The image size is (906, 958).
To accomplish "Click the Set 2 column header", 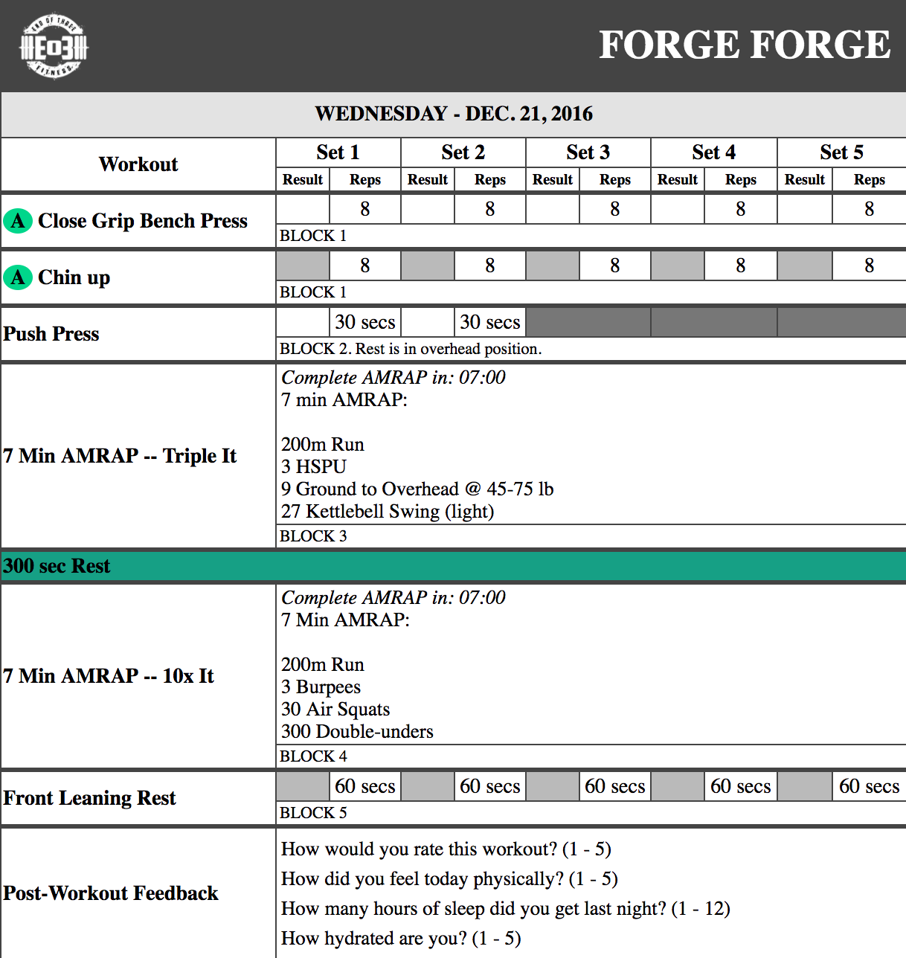I will pos(463,152).
